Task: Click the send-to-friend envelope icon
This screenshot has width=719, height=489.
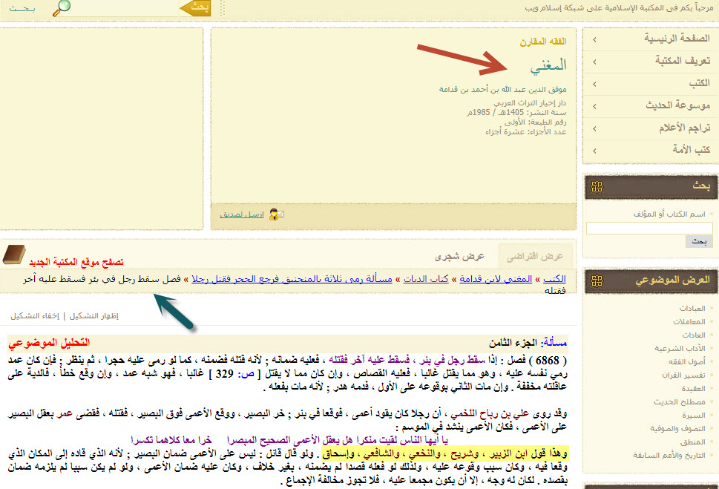Action: [276, 215]
